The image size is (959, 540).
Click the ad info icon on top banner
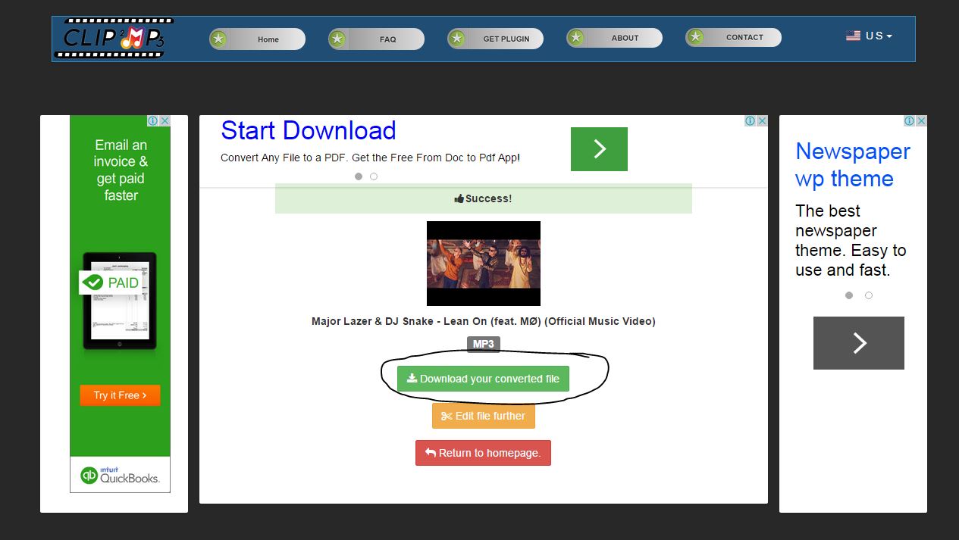click(x=751, y=121)
